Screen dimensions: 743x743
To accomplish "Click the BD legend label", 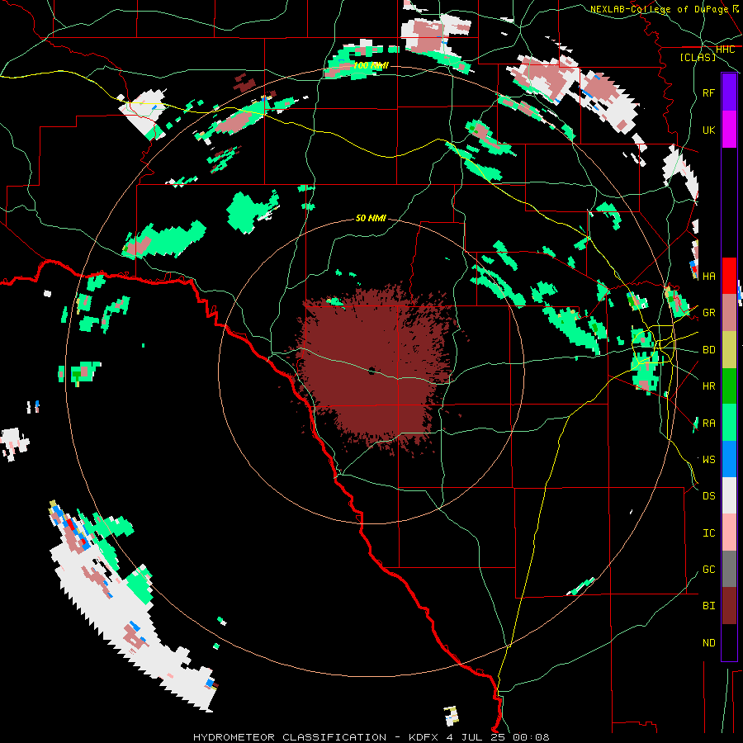I will point(709,350).
